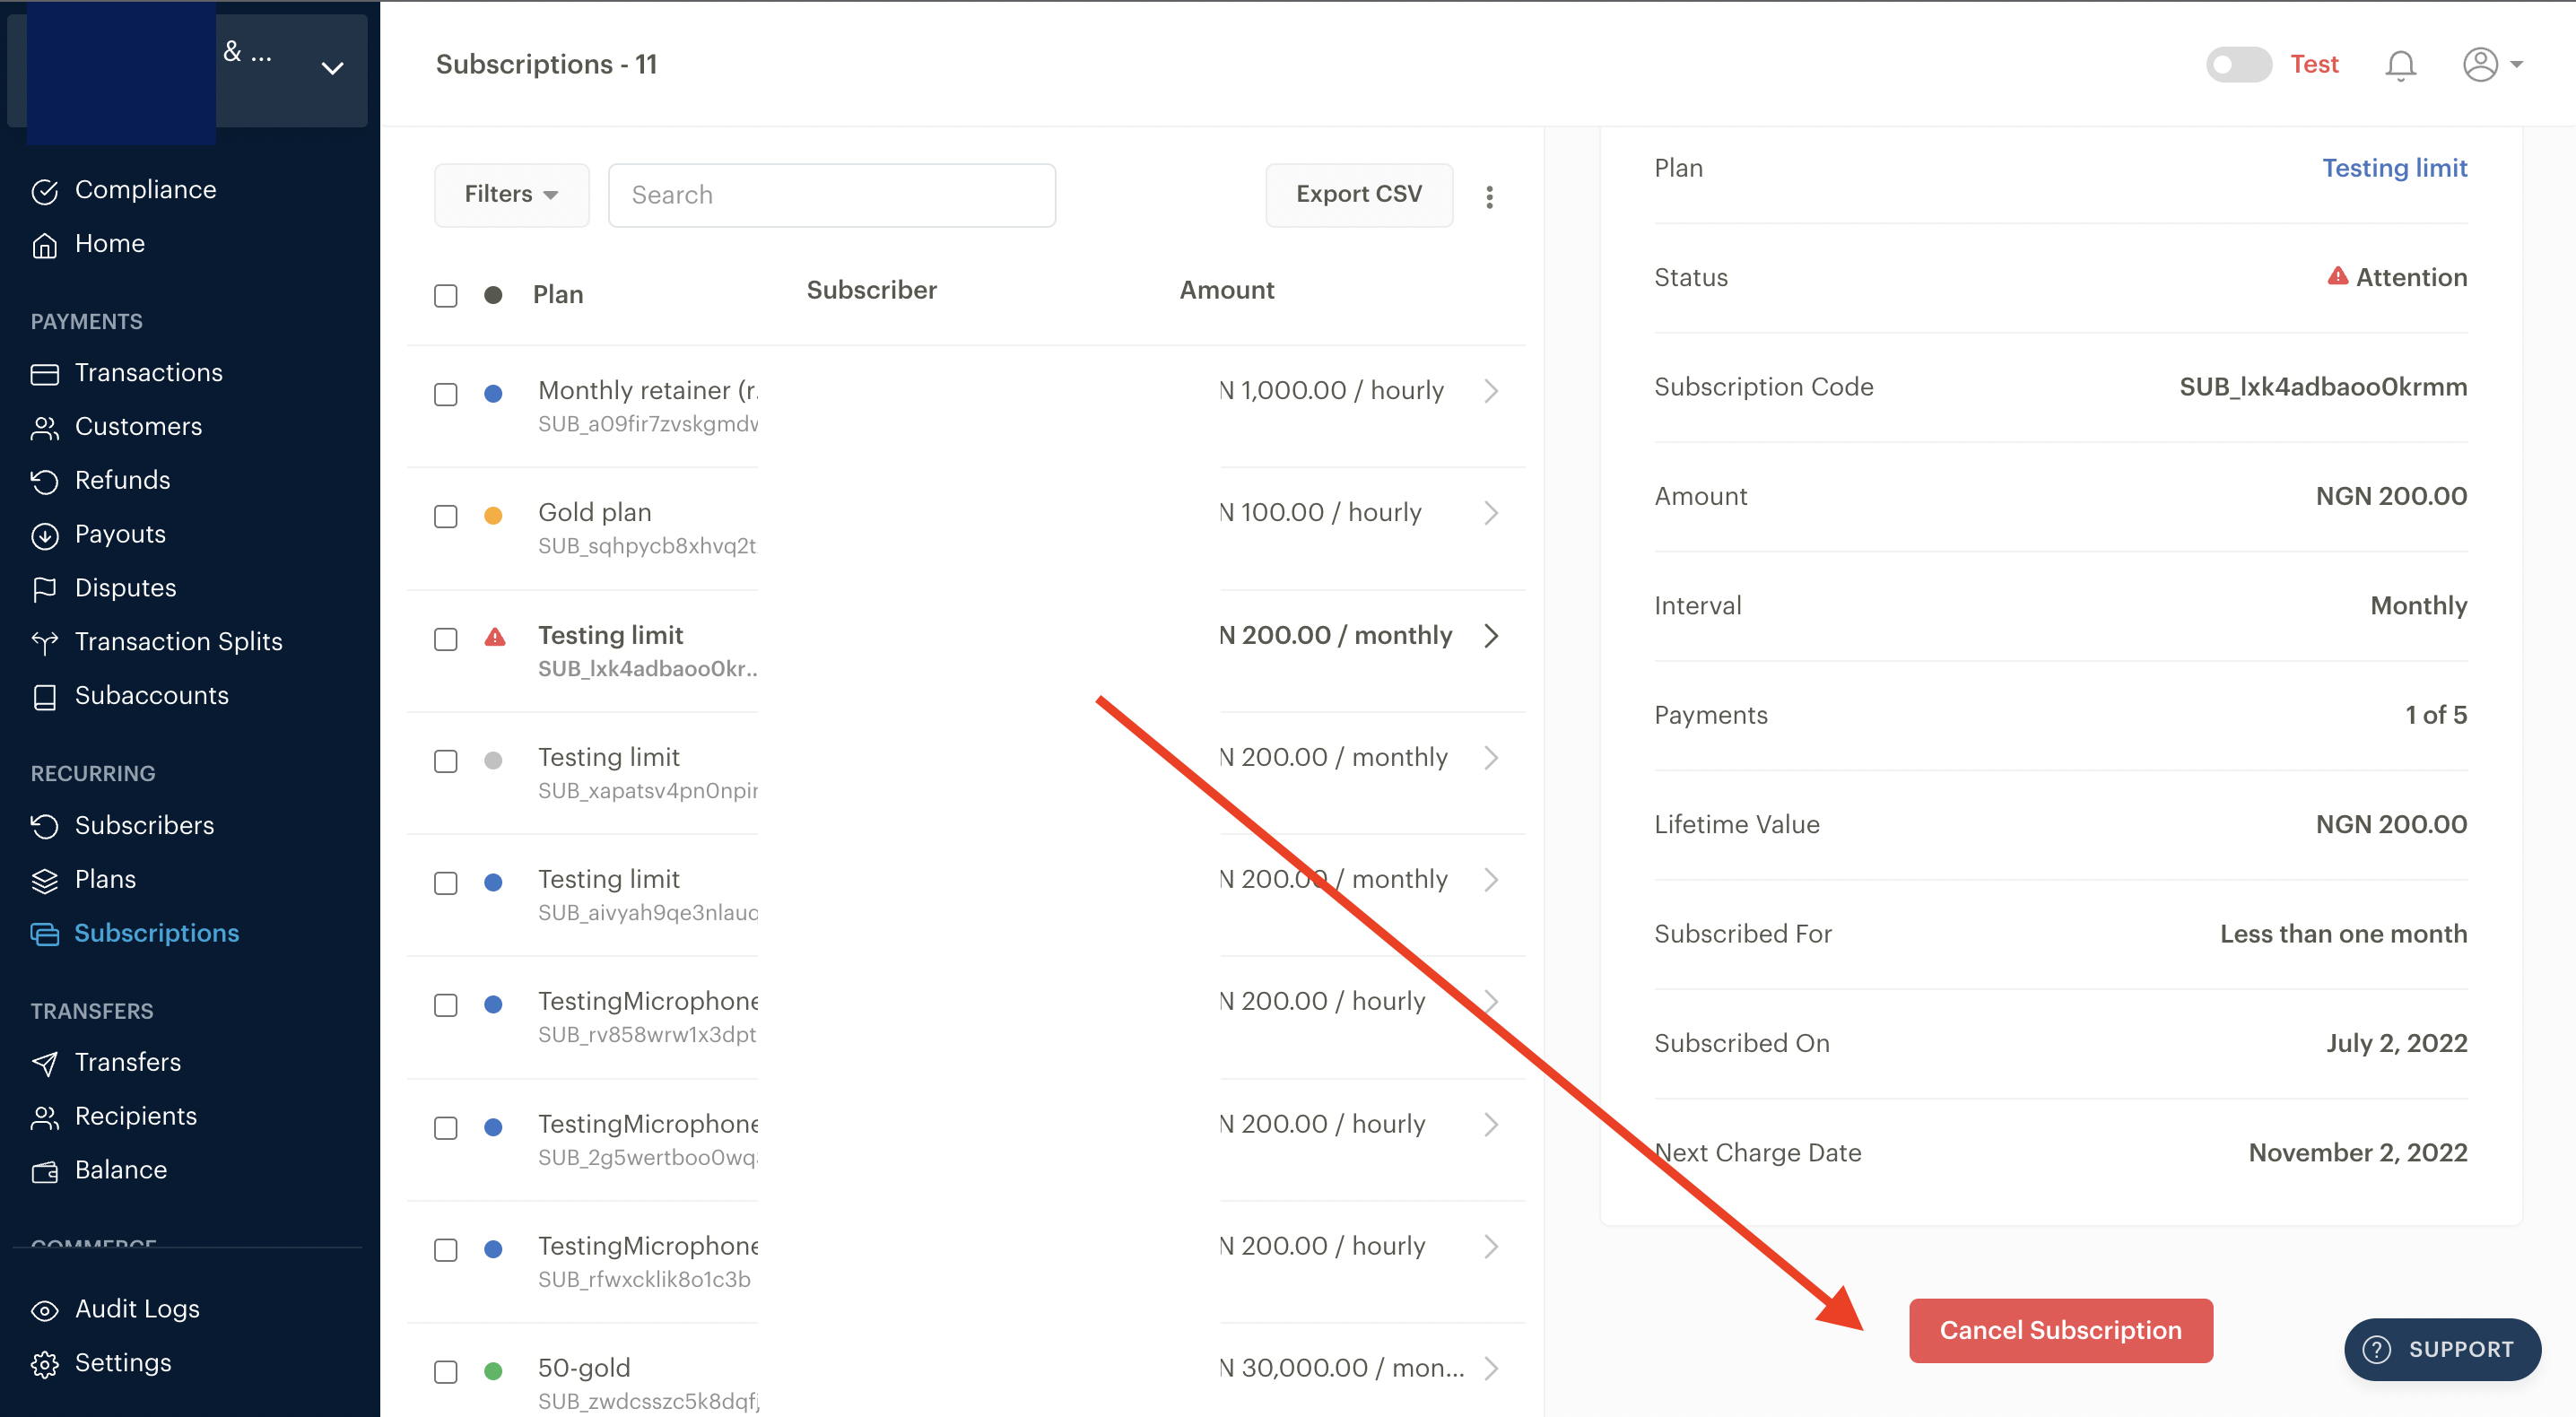This screenshot has height=1417, width=2576.
Task: Click the Recipients icon
Action: [x=44, y=1118]
